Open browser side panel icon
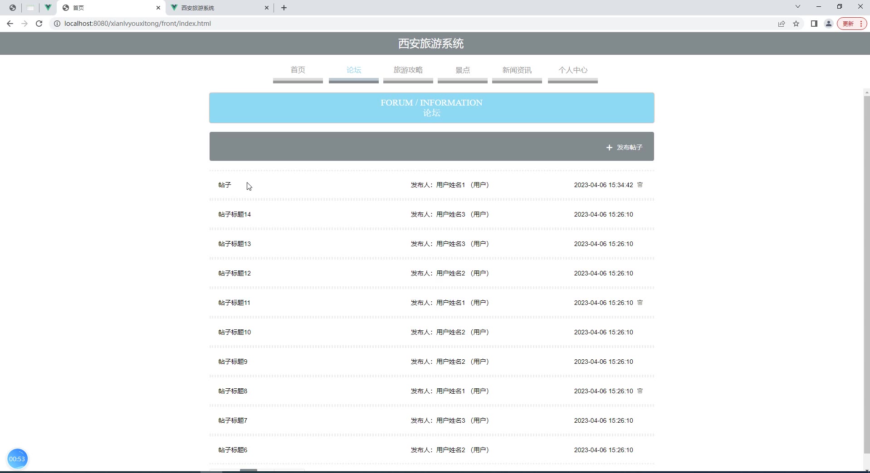This screenshot has width=870, height=473. tap(814, 24)
